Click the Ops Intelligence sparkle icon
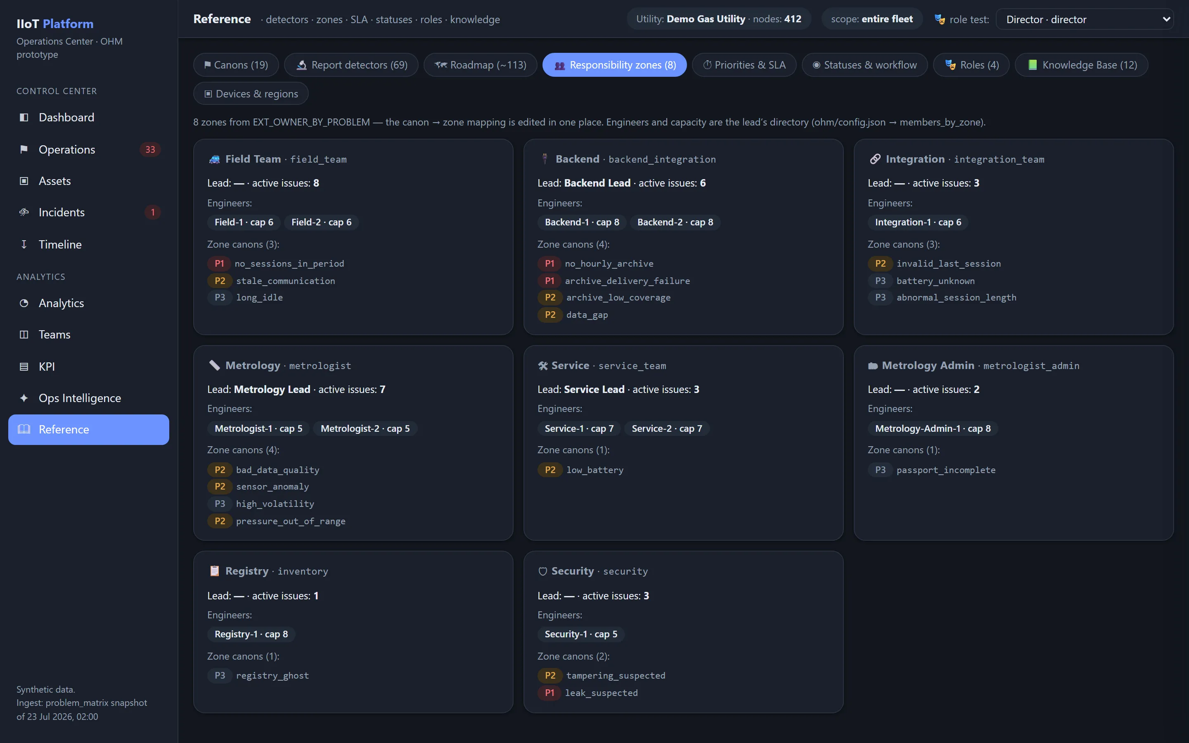The height and width of the screenshot is (743, 1189). coord(24,398)
